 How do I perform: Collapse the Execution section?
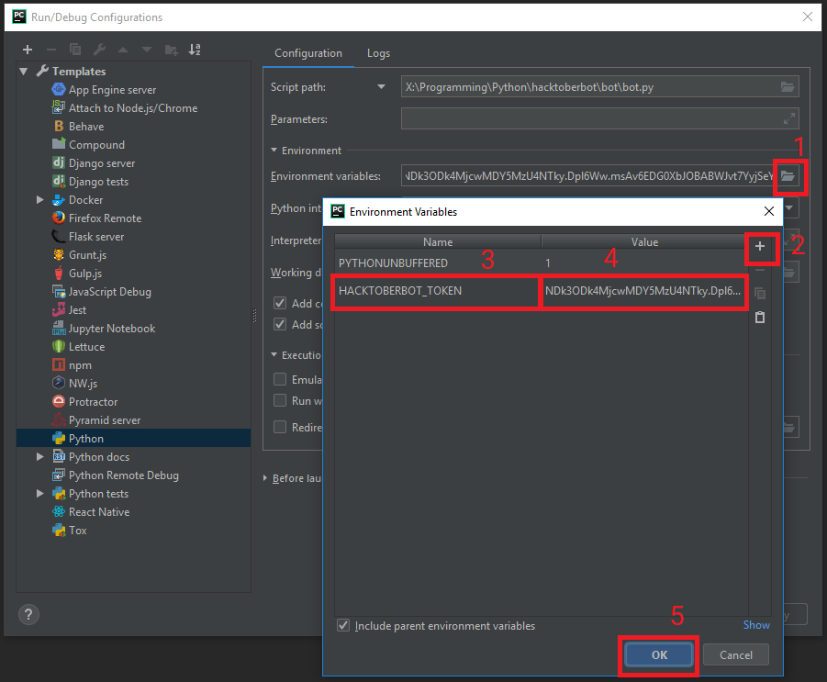point(274,355)
